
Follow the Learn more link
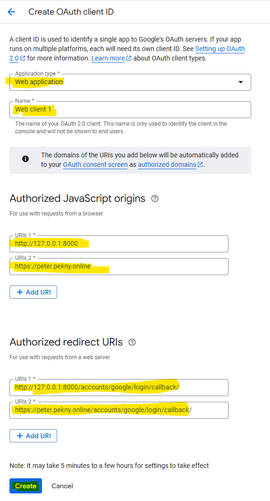point(108,58)
